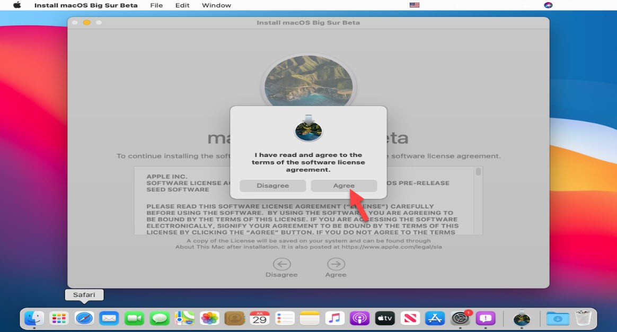Click the window title "Install macOS Big Sur Beta"

(x=308, y=22)
